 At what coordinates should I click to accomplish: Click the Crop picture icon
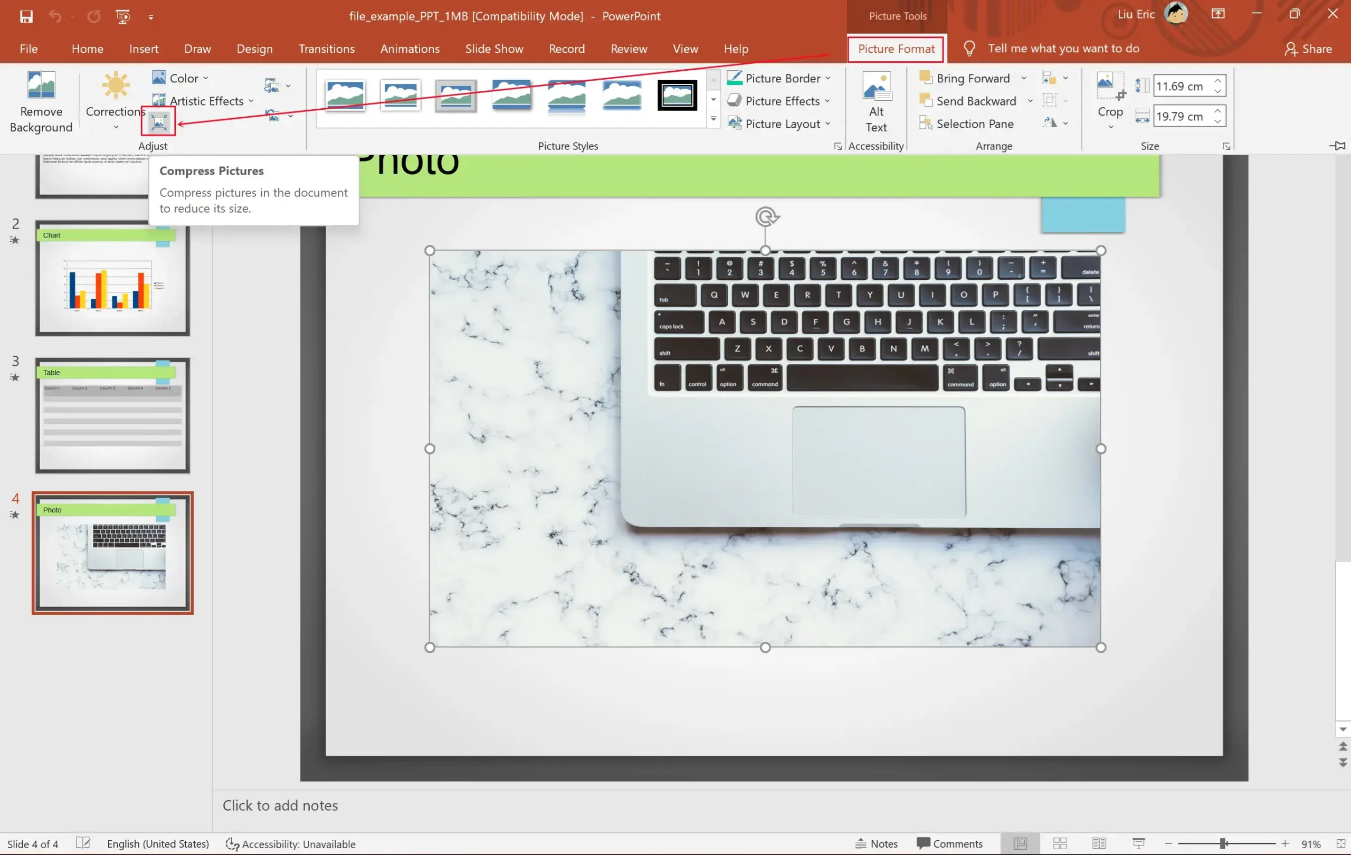pyautogui.click(x=1110, y=86)
